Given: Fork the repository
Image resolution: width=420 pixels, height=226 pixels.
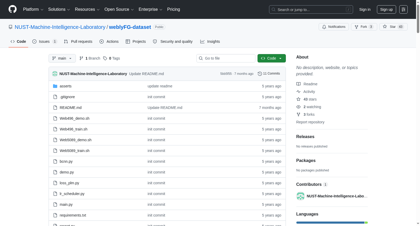Looking at the screenshot, I should pyautogui.click(x=364, y=27).
